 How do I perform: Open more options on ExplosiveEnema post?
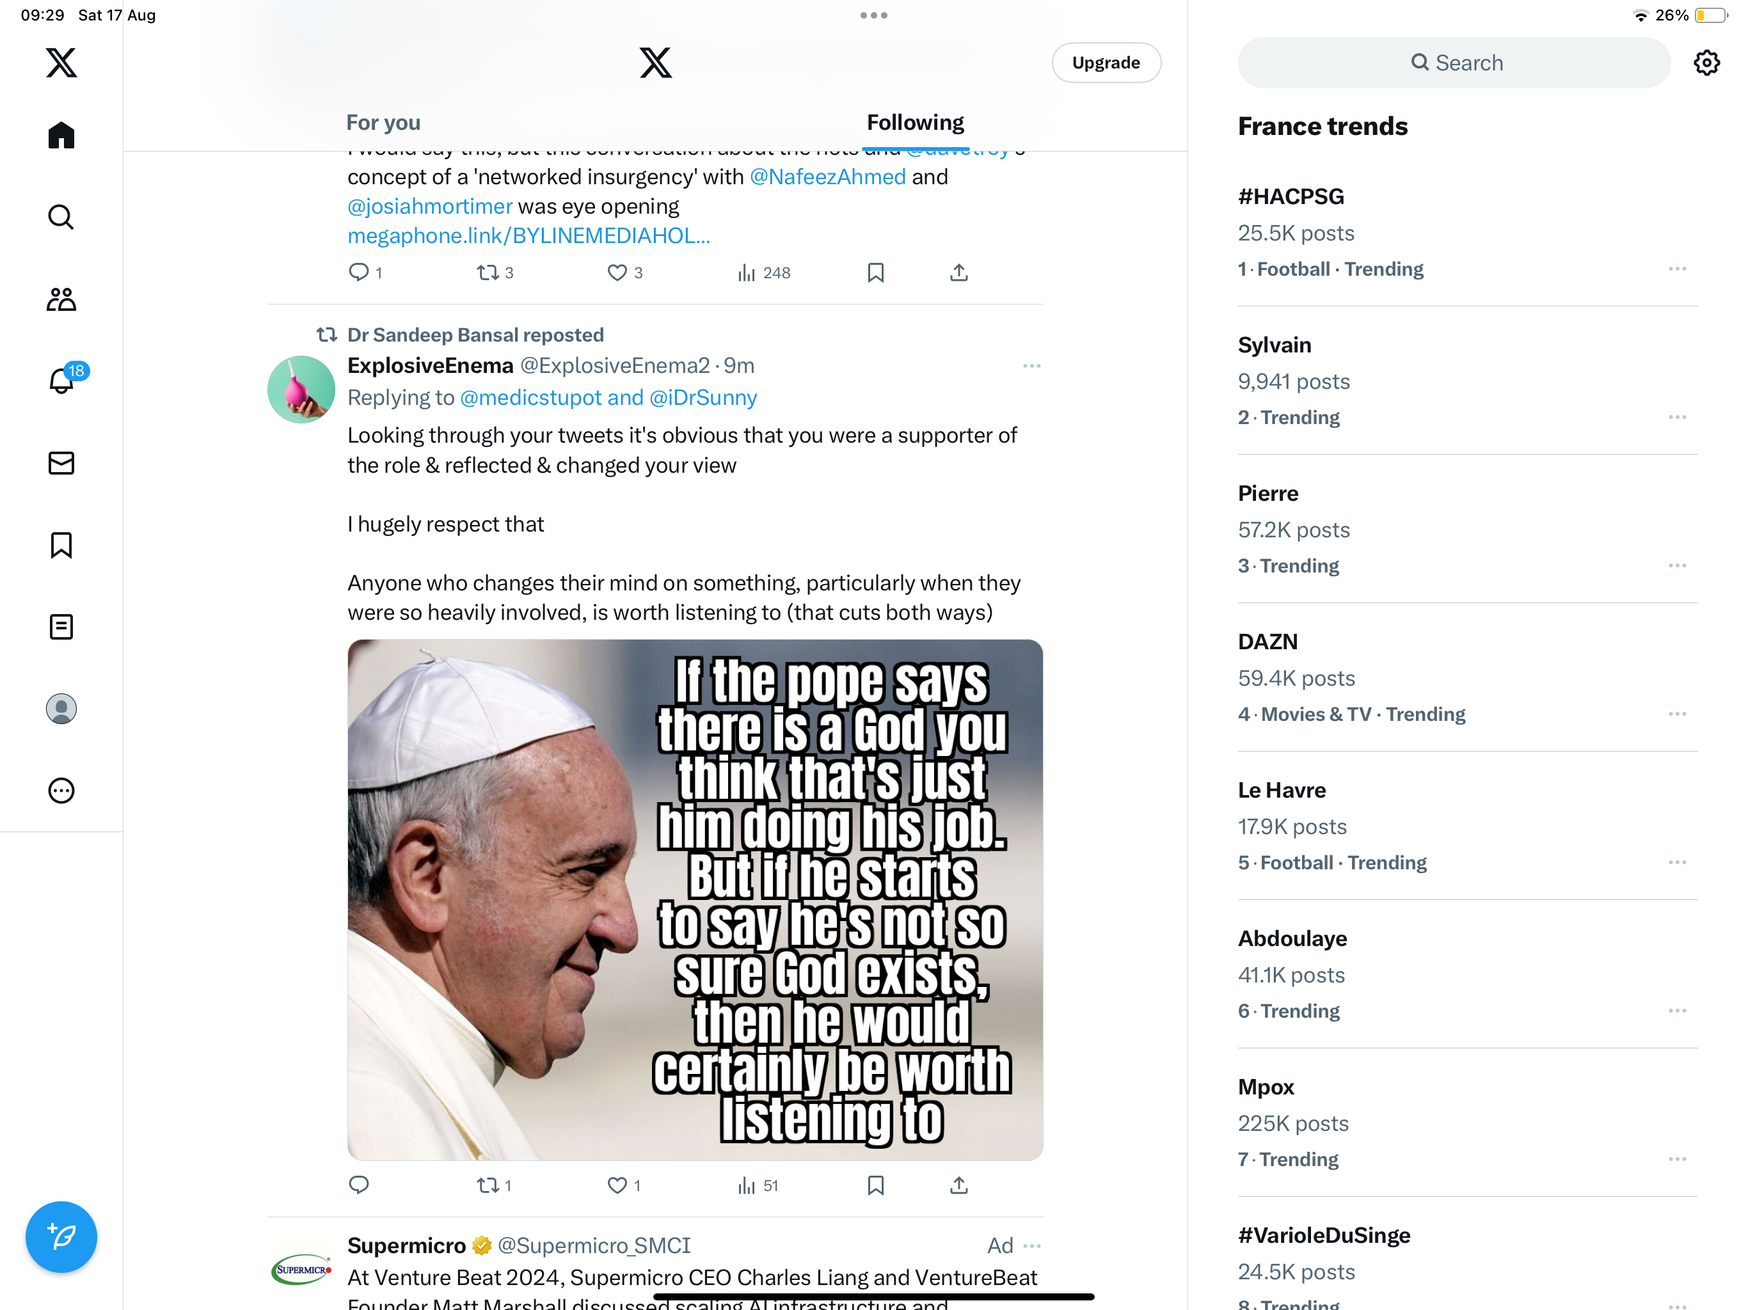[1031, 366]
